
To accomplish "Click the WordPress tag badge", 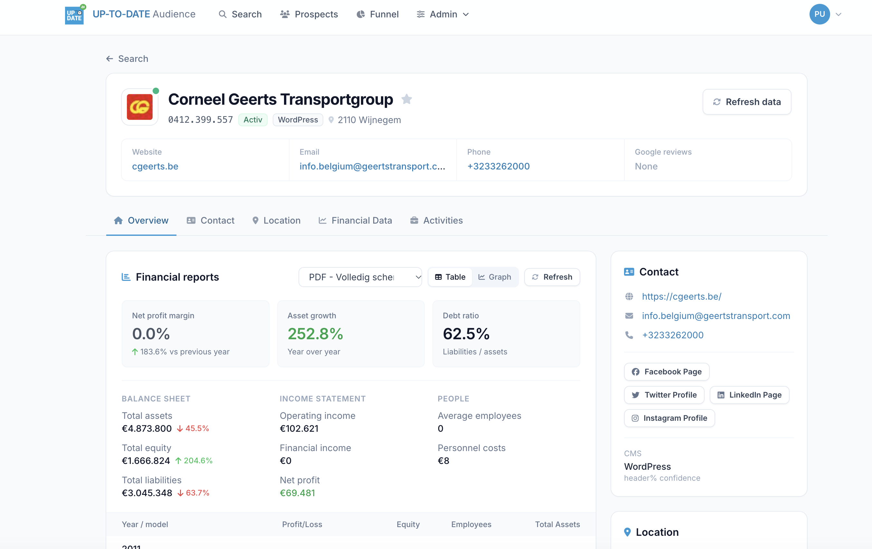I will [x=298, y=120].
